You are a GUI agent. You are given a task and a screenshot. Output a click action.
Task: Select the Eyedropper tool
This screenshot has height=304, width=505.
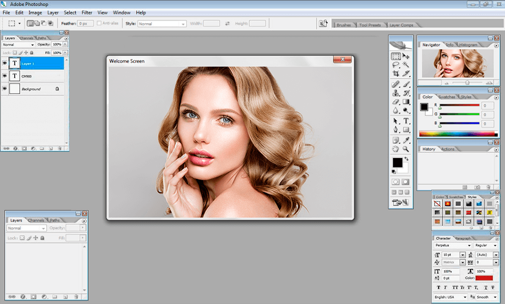point(406,140)
